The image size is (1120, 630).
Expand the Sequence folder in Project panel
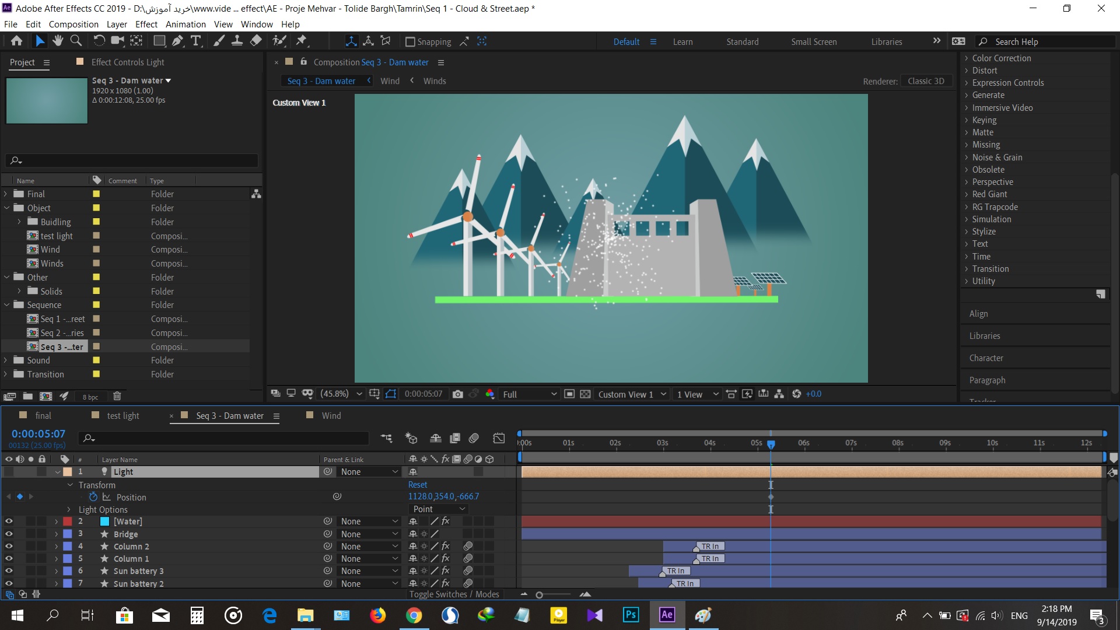[x=6, y=304]
